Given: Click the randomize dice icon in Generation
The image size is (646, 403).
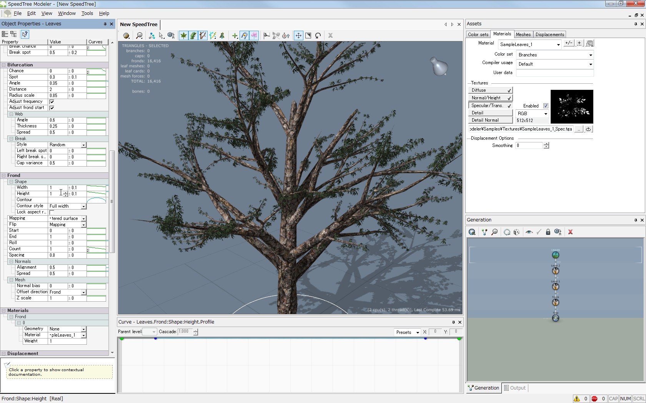Looking at the screenshot, I should click(x=516, y=232).
